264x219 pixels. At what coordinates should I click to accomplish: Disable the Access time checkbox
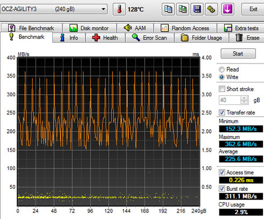click(x=222, y=172)
